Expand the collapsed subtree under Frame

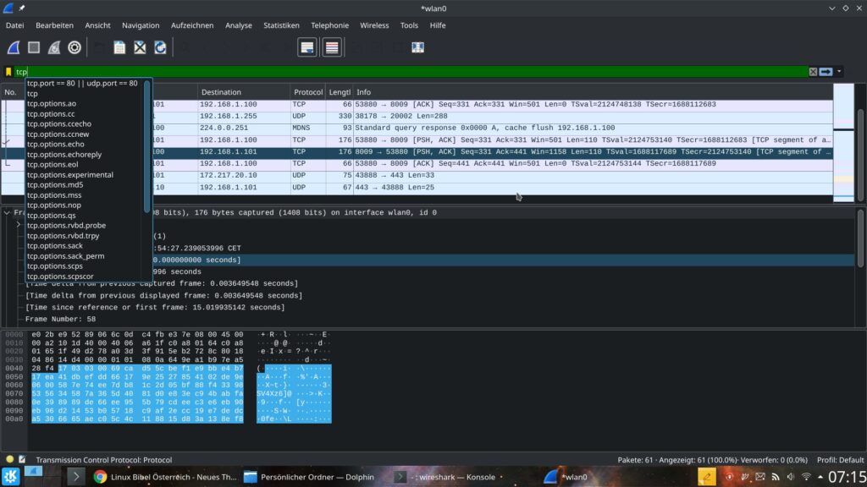click(19, 225)
